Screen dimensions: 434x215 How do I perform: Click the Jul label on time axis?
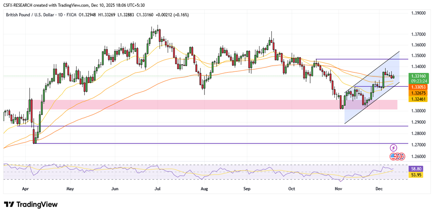pyautogui.click(x=157, y=188)
